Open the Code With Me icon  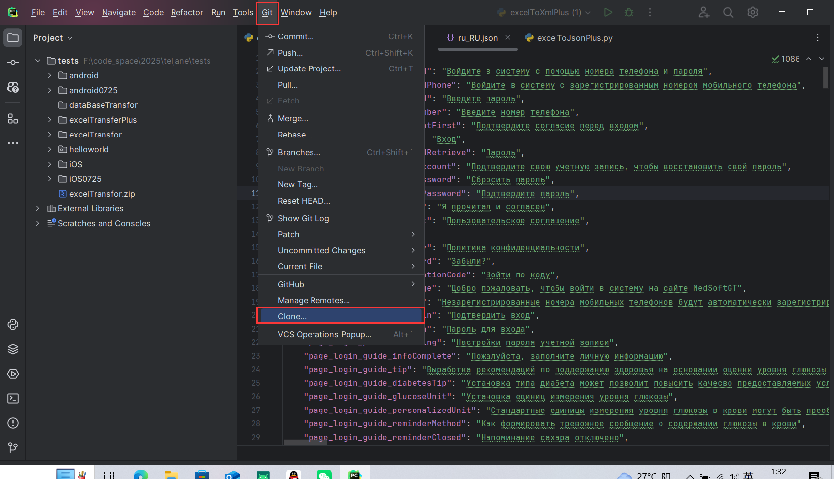point(704,12)
